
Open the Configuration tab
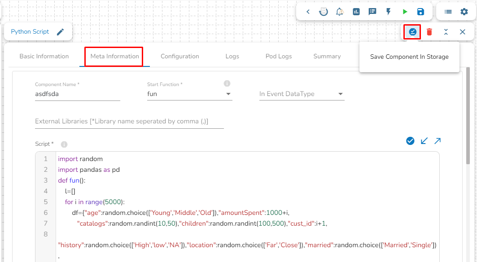coord(179,57)
